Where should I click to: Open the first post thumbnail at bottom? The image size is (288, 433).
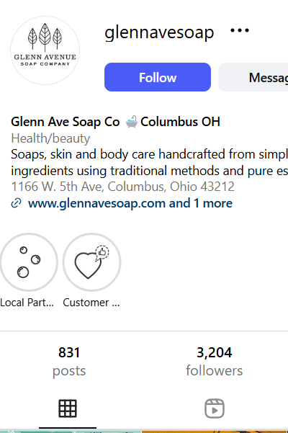point(71,432)
